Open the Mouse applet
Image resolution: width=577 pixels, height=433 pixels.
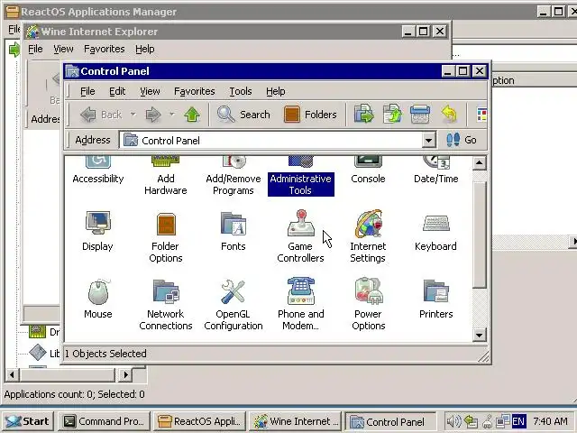tap(98, 299)
